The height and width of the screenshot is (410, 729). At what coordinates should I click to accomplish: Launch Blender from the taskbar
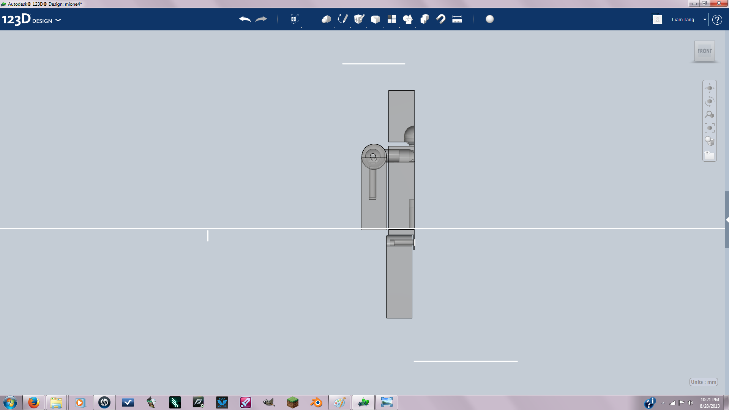(x=316, y=402)
